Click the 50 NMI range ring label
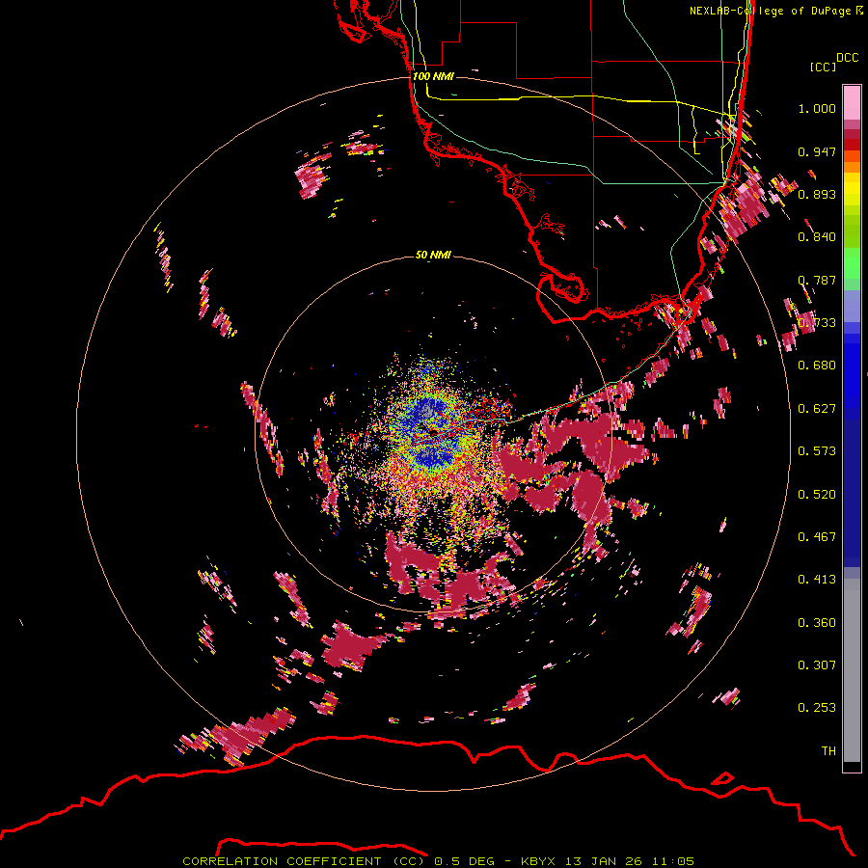 [x=433, y=255]
